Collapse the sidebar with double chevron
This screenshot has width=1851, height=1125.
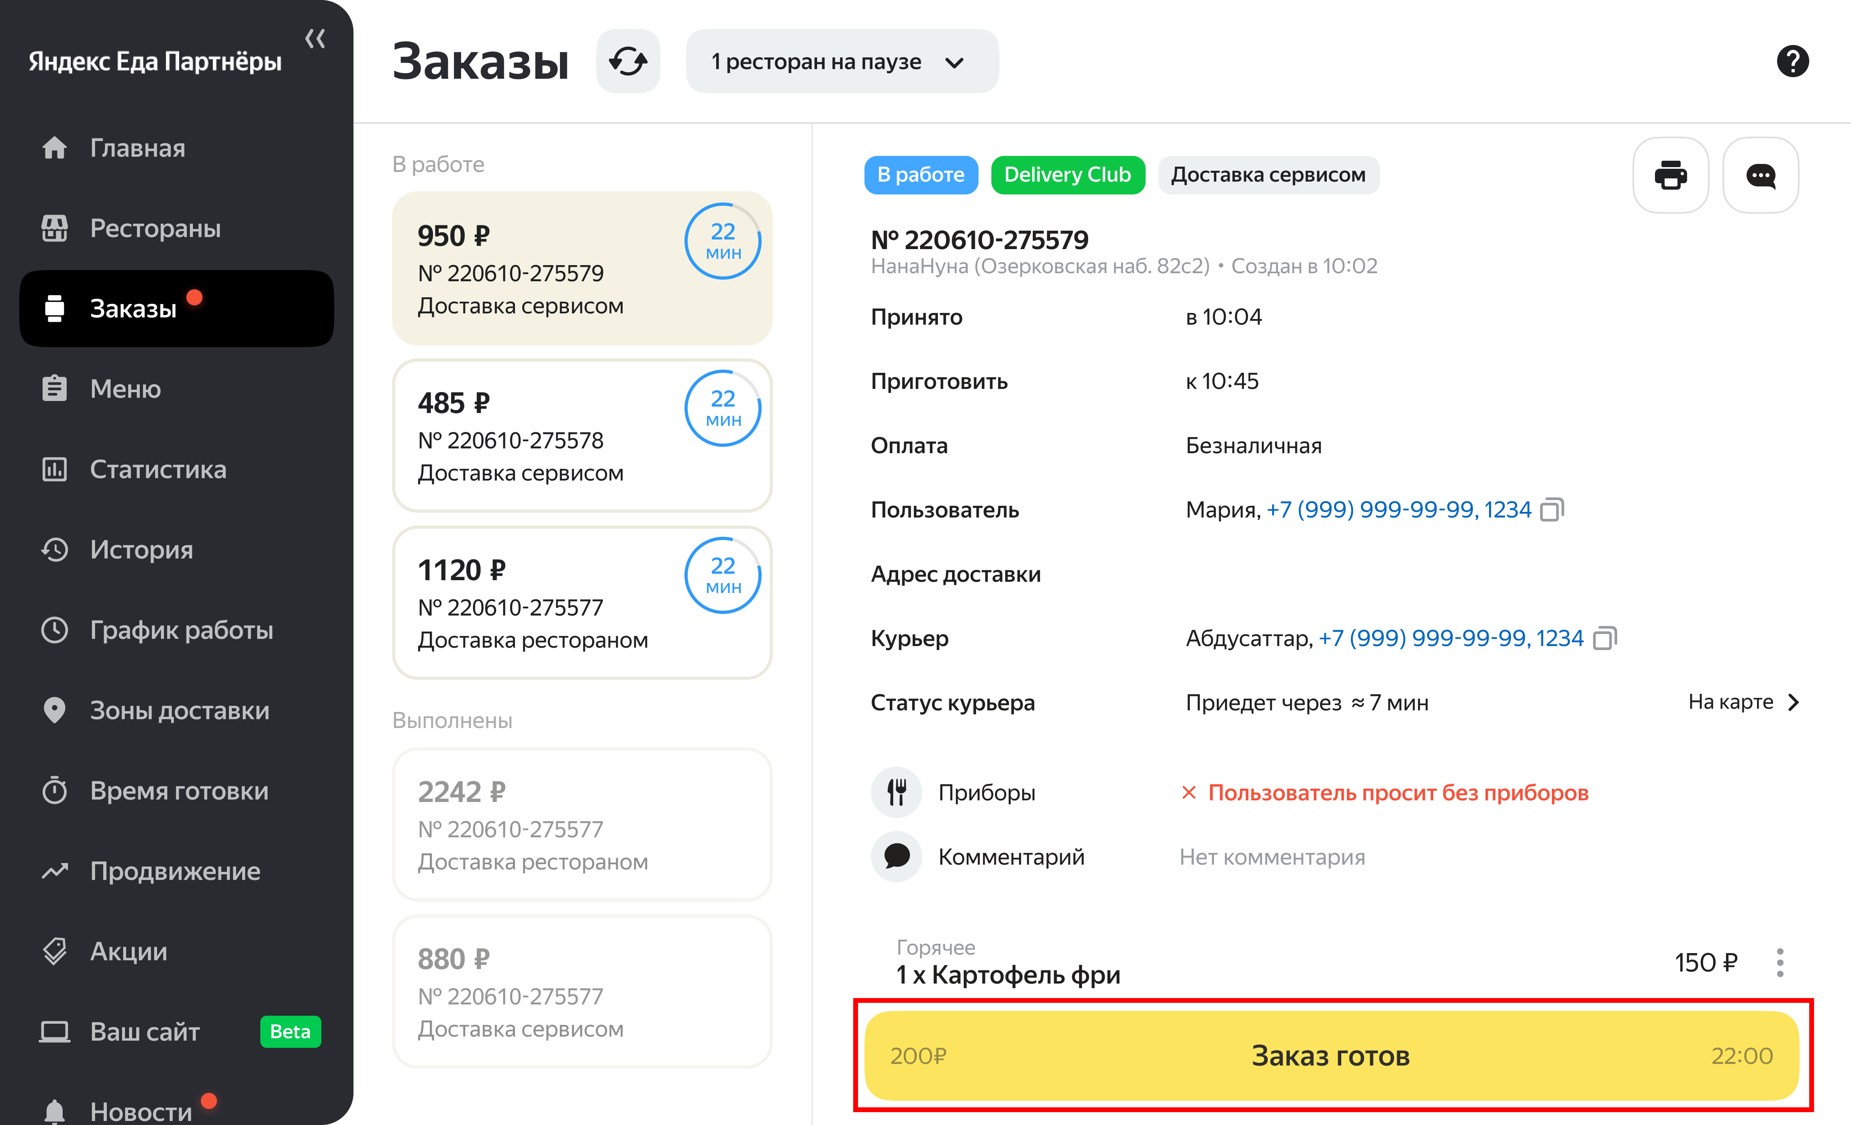coord(315,38)
